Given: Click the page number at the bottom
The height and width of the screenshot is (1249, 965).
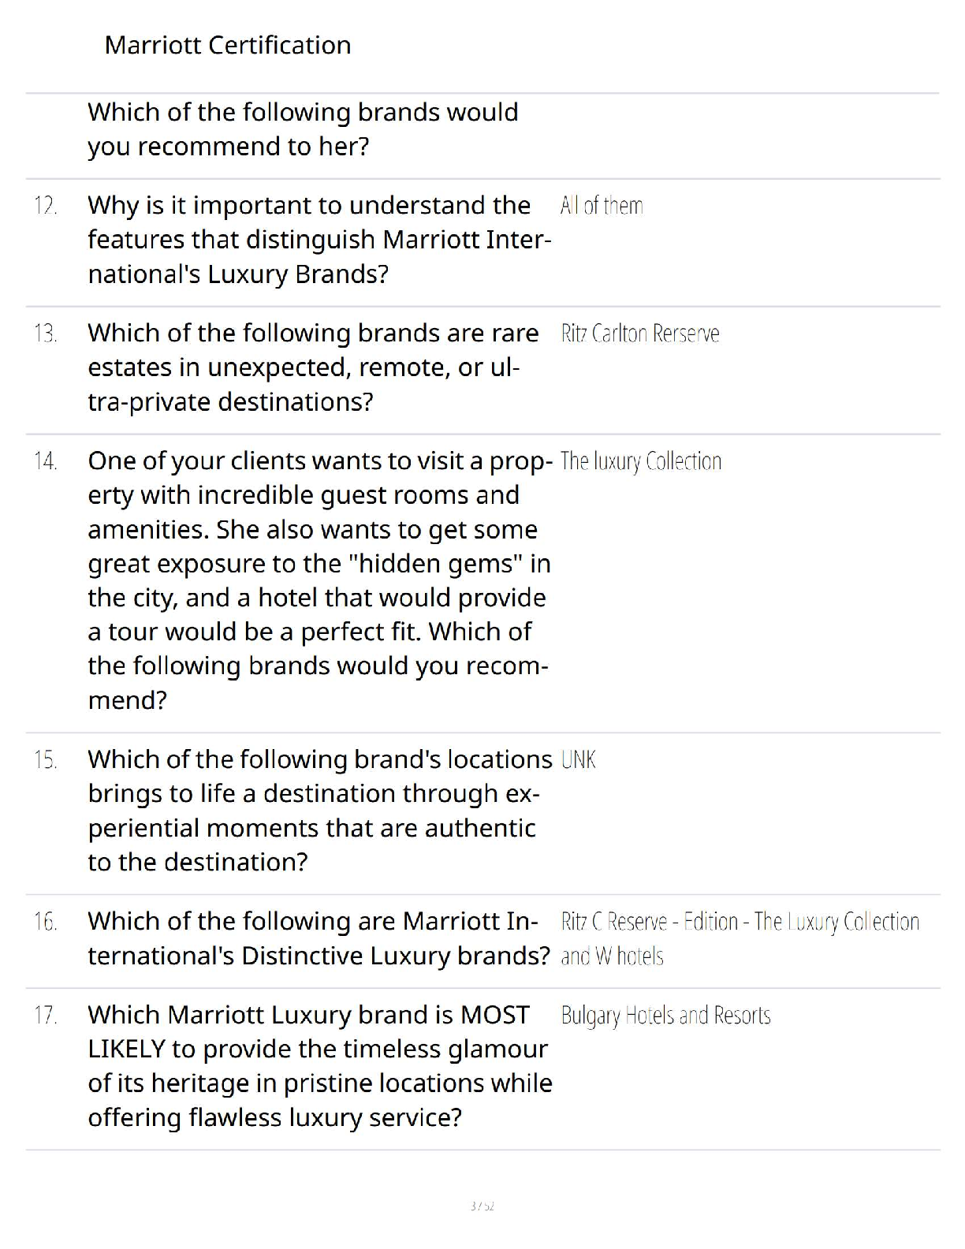Looking at the screenshot, I should [x=482, y=1206].
